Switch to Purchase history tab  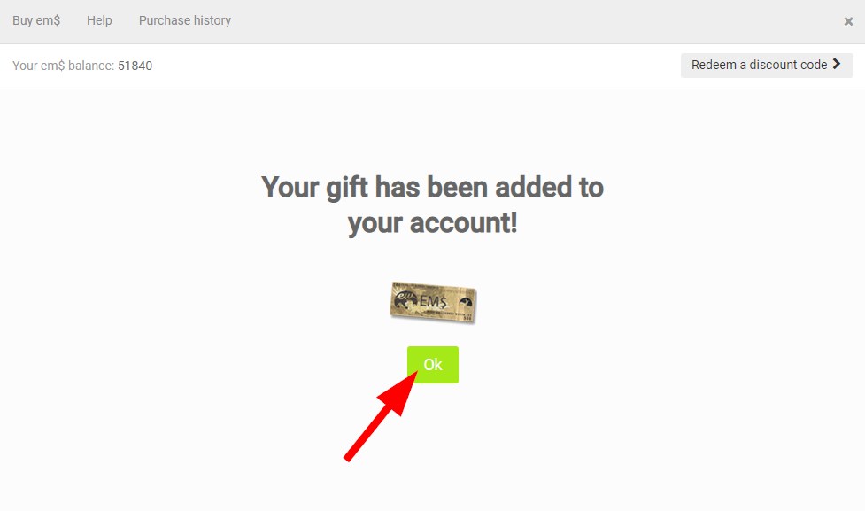tap(185, 20)
